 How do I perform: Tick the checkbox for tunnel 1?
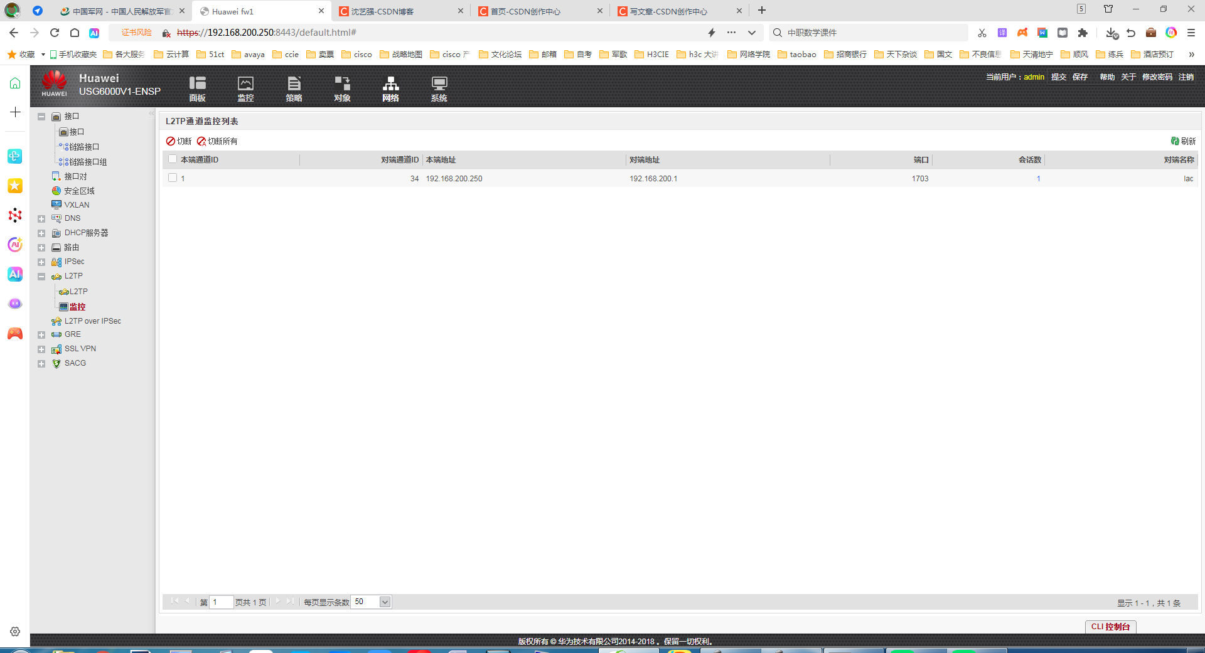click(x=173, y=178)
